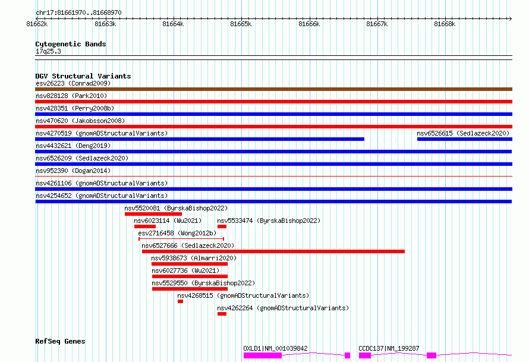Open nsv5938673 (Almarri2020) label
Image resolution: width=529 pixels, height=362 pixels.
194,258
